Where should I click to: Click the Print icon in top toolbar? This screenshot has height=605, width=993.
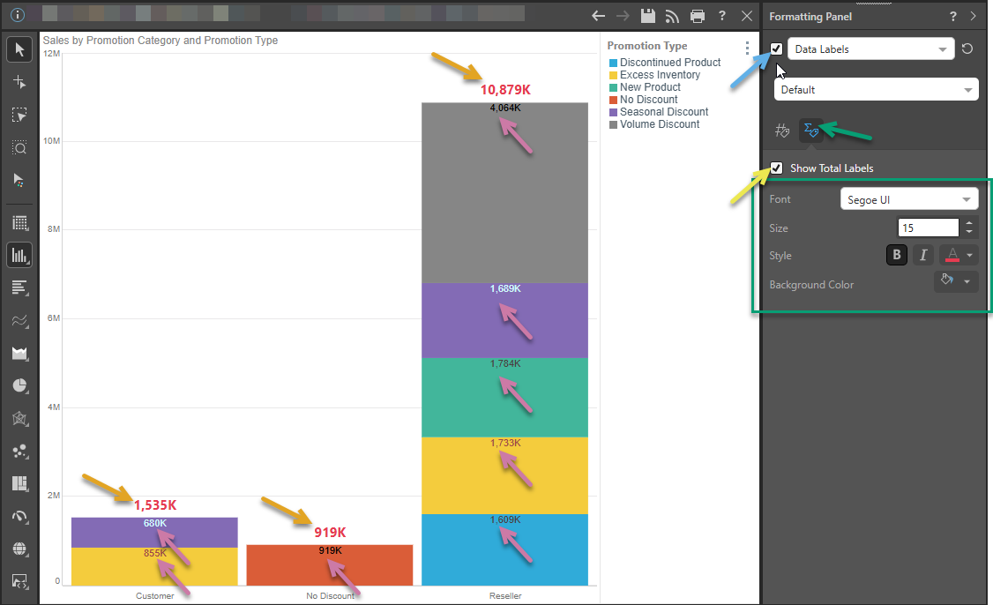tap(698, 16)
